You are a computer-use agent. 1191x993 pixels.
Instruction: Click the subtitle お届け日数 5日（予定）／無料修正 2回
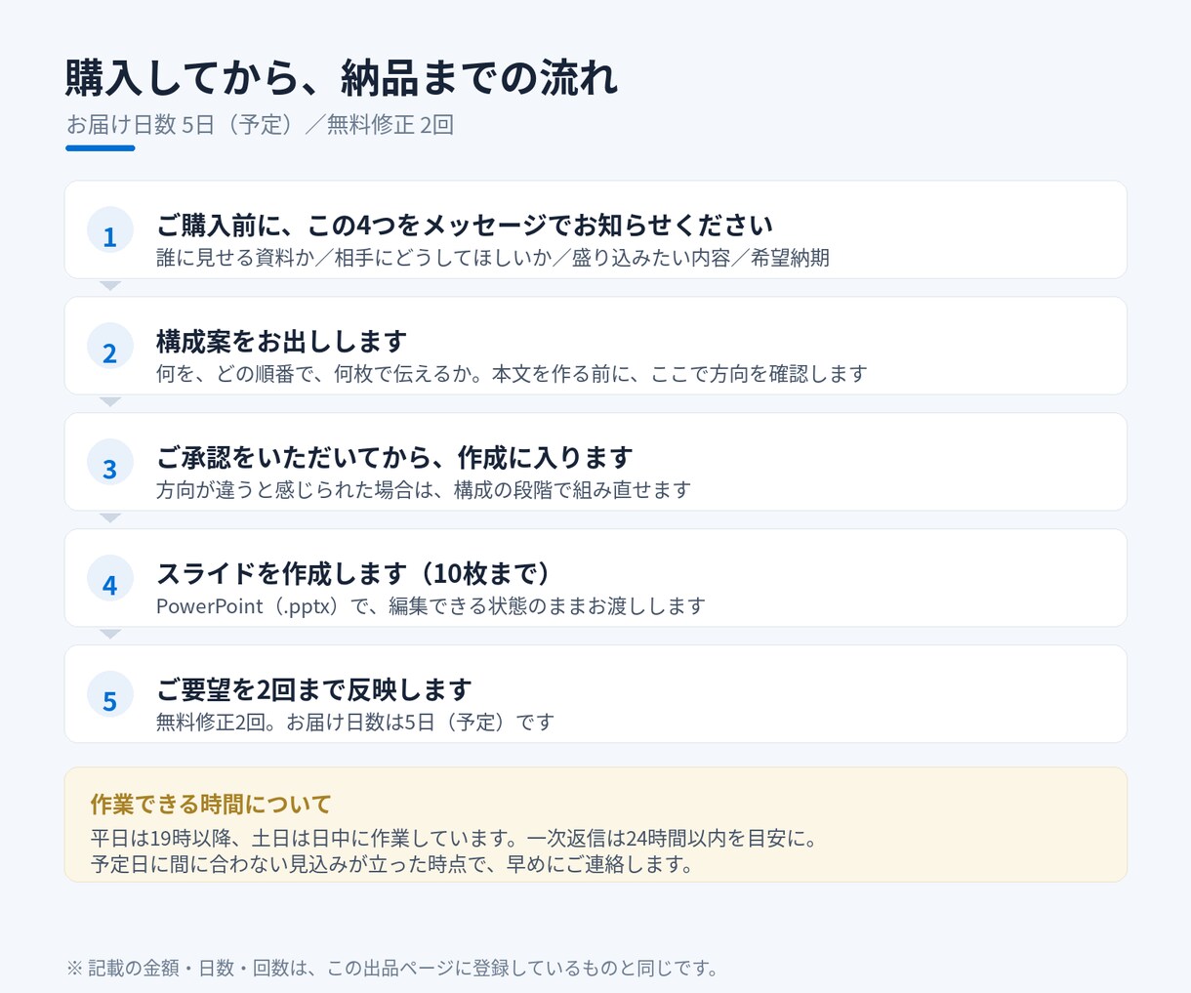(260, 125)
